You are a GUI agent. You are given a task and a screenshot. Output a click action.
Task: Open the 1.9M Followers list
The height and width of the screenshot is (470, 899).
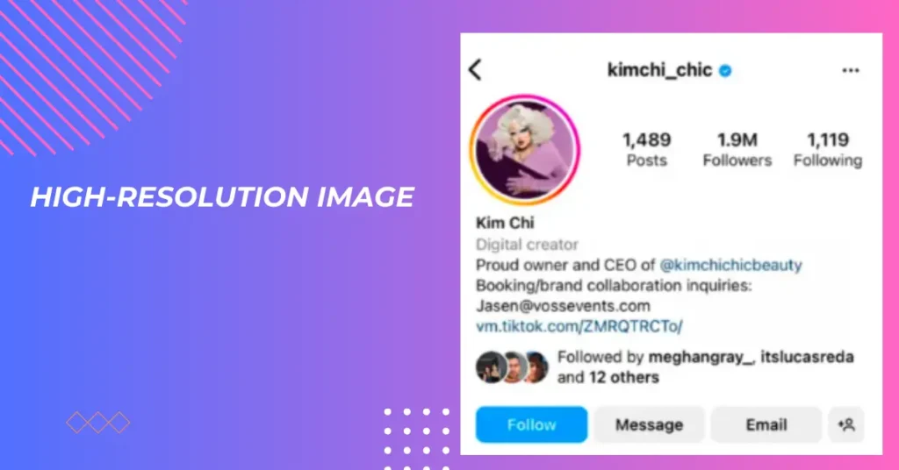click(737, 149)
